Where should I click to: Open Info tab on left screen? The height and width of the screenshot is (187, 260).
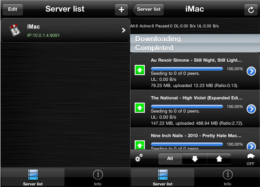point(98,177)
